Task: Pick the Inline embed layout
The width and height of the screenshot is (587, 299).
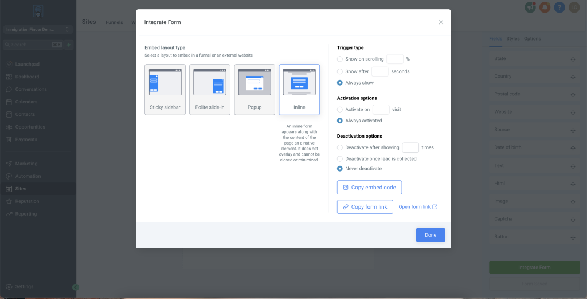Action: coord(299,89)
